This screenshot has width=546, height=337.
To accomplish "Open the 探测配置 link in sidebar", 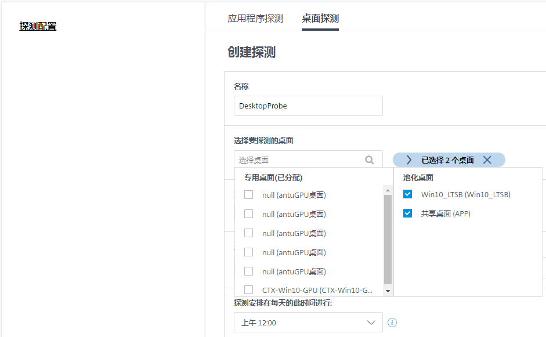I will pyautogui.click(x=38, y=26).
